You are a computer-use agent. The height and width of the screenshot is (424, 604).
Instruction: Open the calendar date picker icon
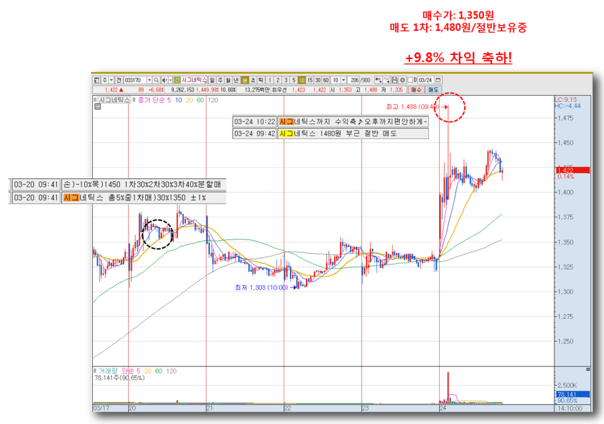point(438,80)
